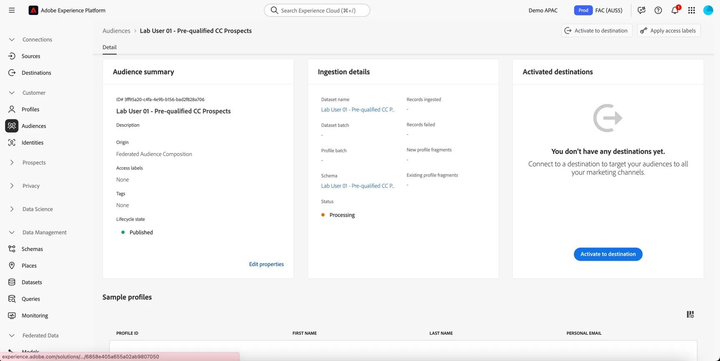
Task: Click the audience ID text 3ff95a20-c4fa-4e9b
Action: coord(160,99)
